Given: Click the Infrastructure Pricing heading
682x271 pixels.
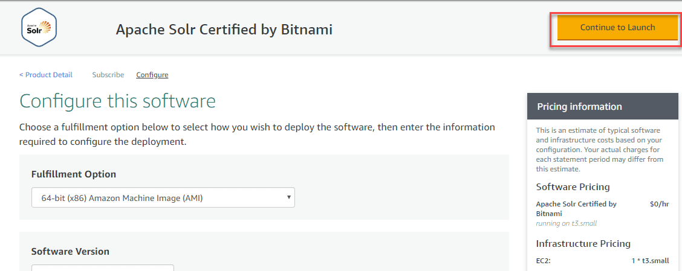Looking at the screenshot, I should [583, 244].
